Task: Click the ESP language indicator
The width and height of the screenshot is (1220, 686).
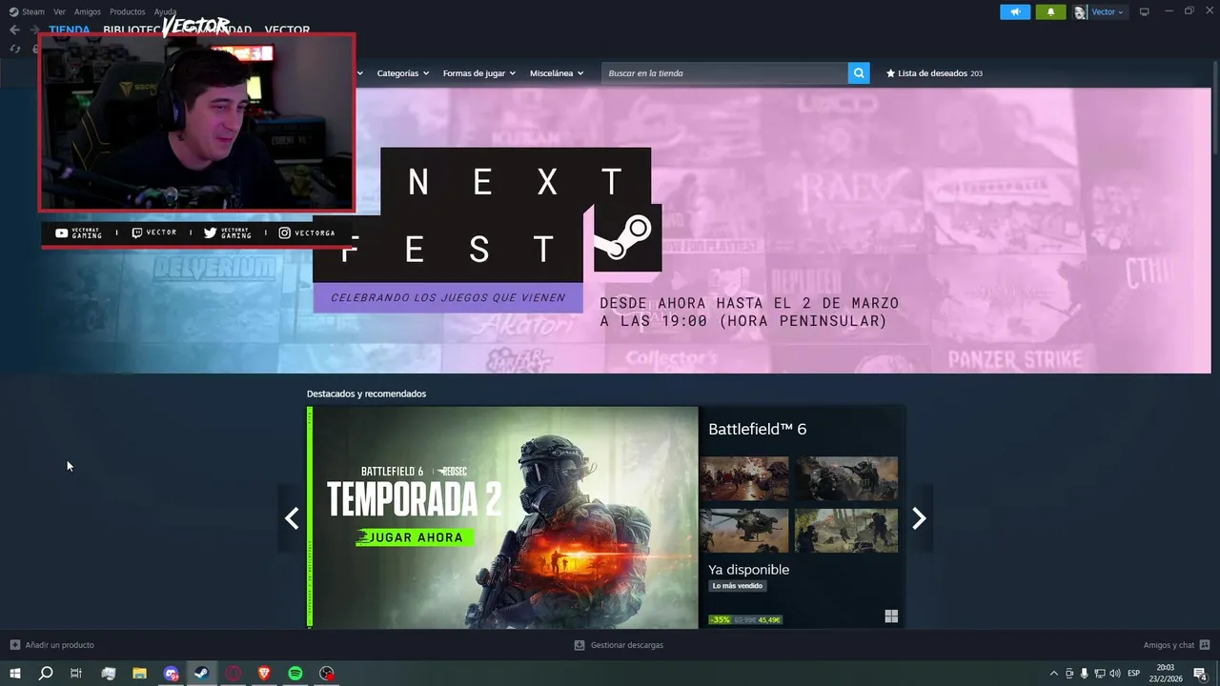Action: click(1134, 674)
